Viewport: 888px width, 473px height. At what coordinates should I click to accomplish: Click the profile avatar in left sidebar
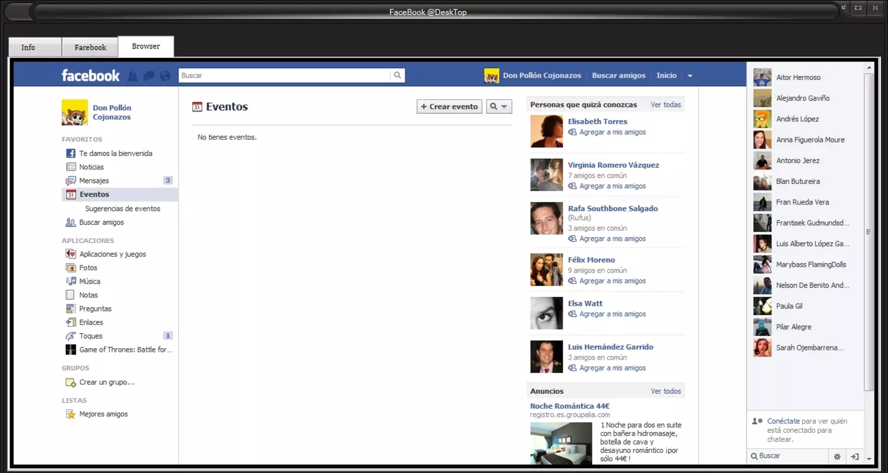[x=75, y=112]
